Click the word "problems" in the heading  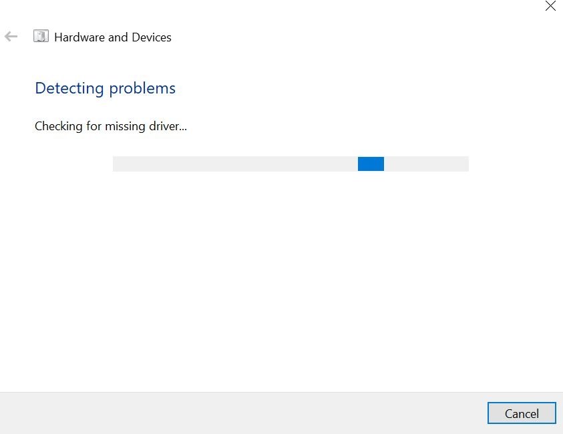point(142,89)
